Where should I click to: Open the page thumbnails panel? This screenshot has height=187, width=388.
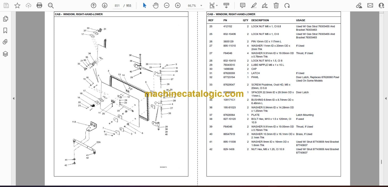5,19
